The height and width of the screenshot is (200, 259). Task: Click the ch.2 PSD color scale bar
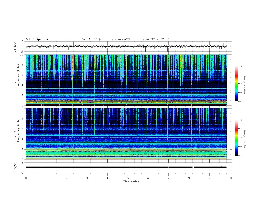click(237, 138)
